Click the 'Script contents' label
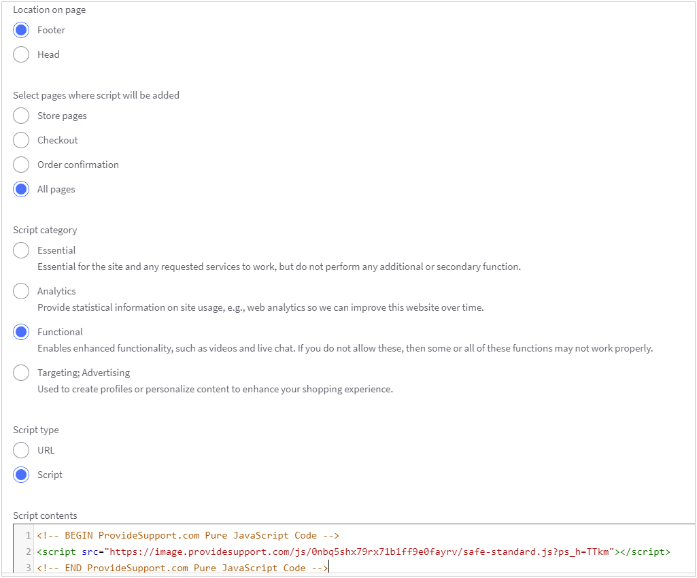697x578 pixels. [x=45, y=515]
